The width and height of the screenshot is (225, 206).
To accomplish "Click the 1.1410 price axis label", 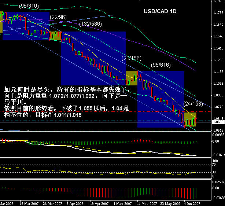I will [218, 48].
